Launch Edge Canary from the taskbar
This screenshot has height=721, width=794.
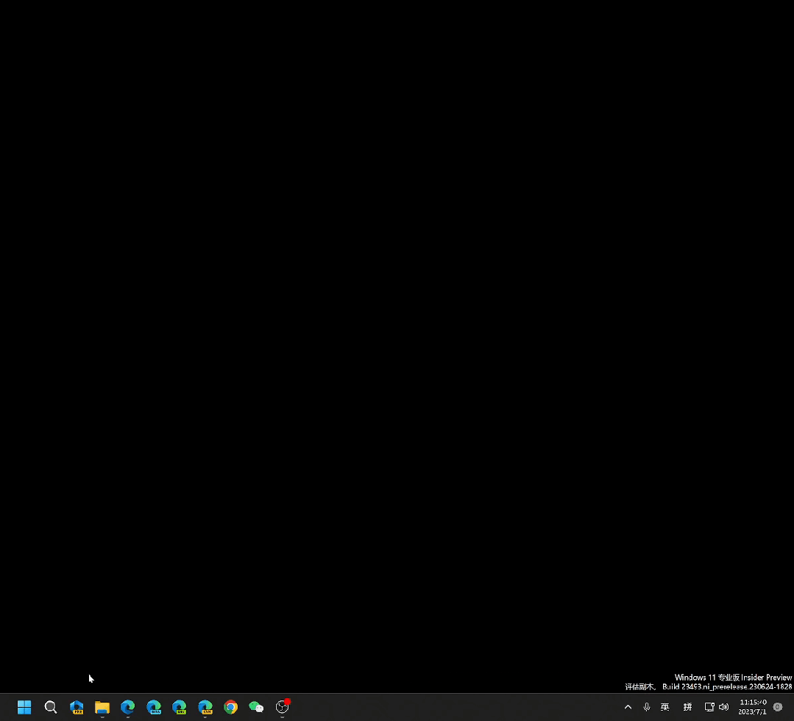(x=205, y=707)
